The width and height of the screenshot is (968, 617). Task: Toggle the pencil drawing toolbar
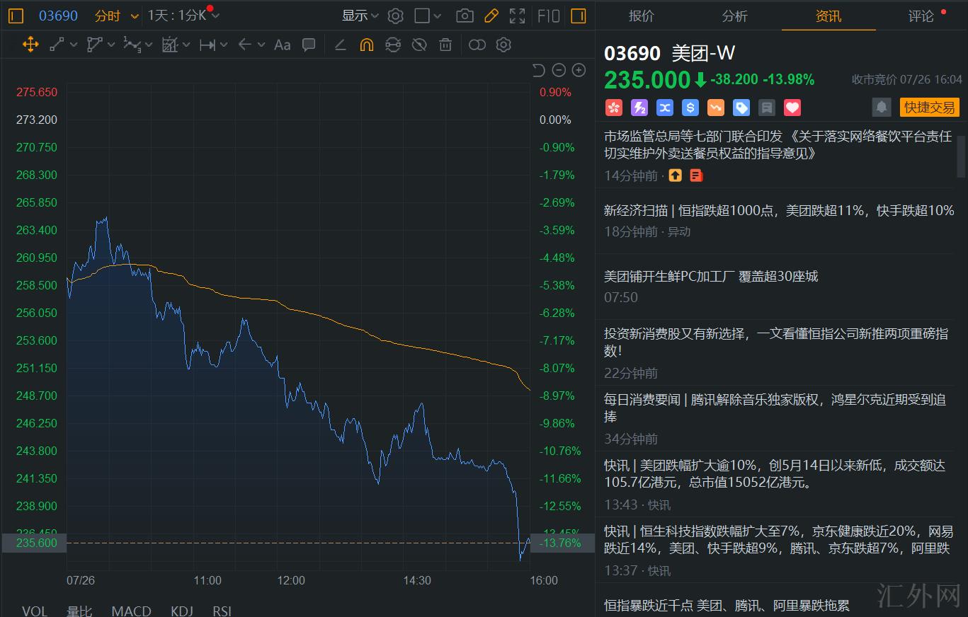pos(491,16)
